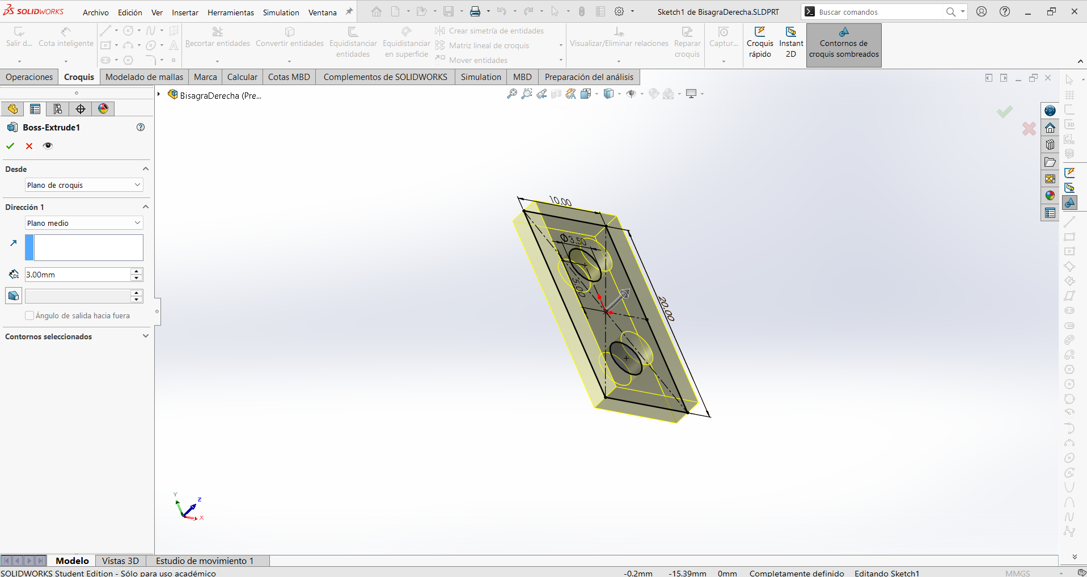The image size is (1087, 577).
Task: Open the PropertyManager tab icon
Action: coord(35,109)
